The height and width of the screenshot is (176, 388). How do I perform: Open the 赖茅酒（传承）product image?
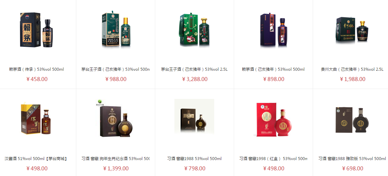tap(36, 30)
